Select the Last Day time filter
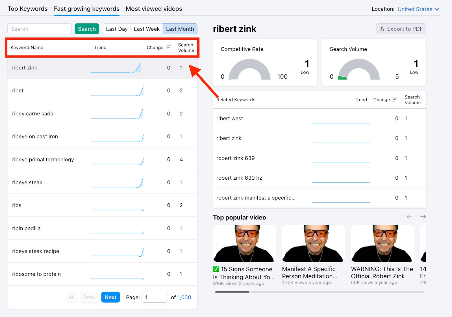 tap(116, 28)
